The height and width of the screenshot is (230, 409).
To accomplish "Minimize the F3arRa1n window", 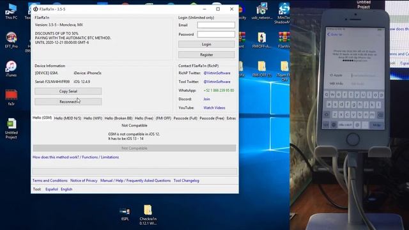I will point(204,9).
